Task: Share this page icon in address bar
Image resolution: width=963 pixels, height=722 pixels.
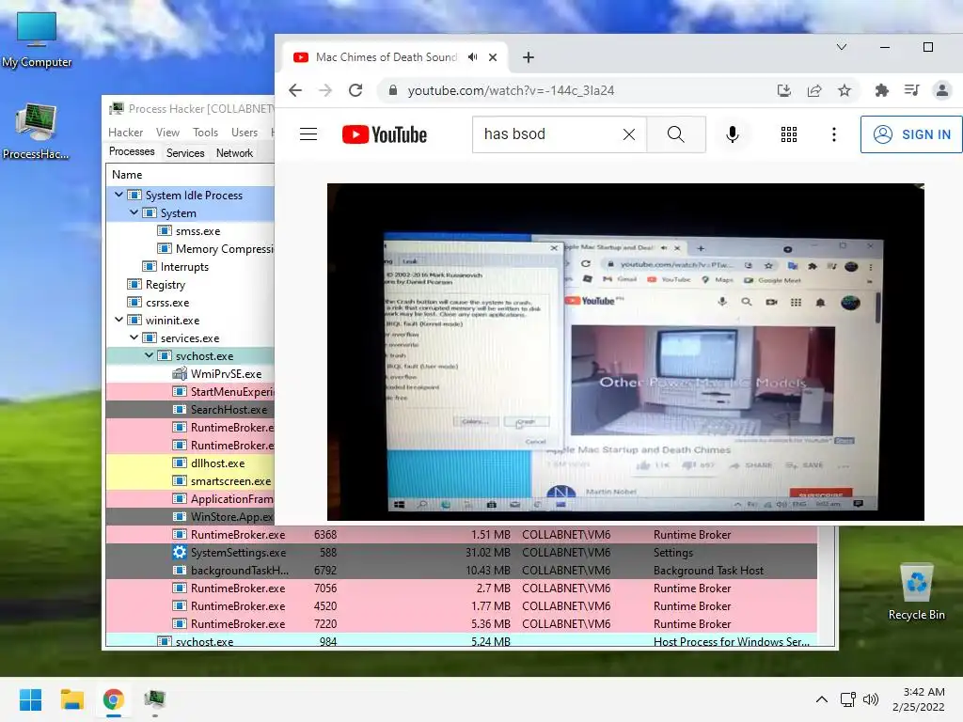Action: [814, 91]
